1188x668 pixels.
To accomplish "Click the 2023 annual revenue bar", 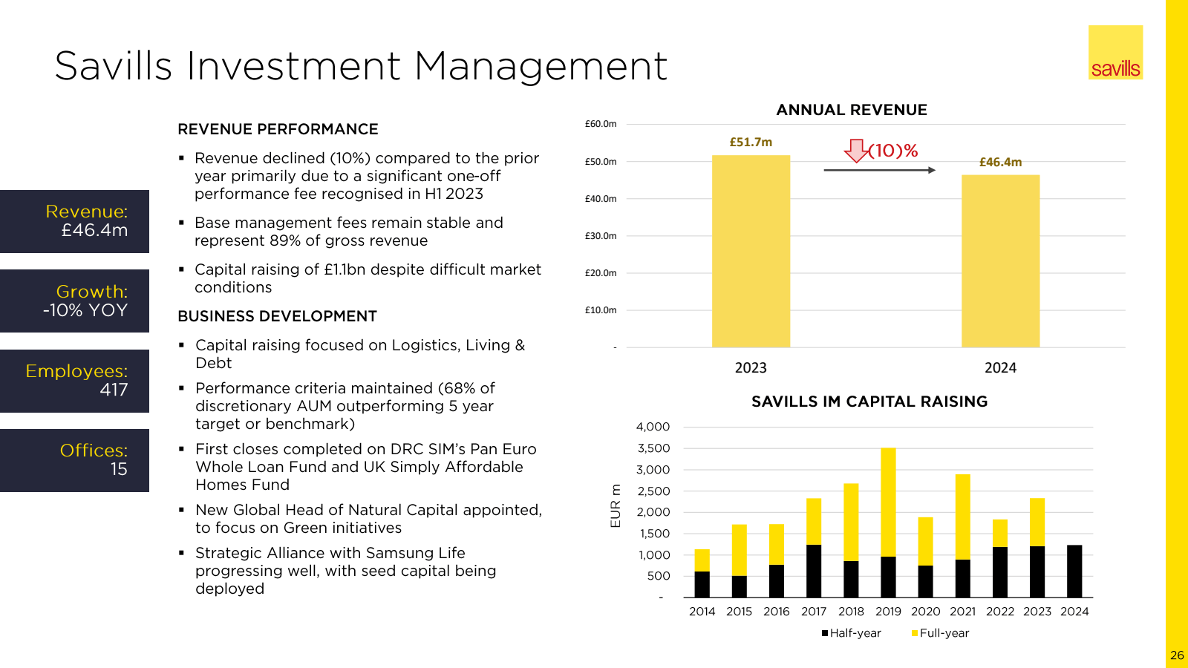I will tap(751, 251).
